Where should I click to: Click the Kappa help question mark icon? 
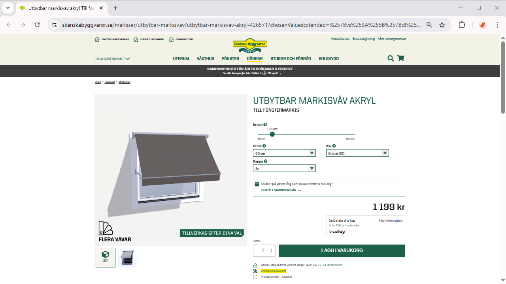tap(266, 161)
